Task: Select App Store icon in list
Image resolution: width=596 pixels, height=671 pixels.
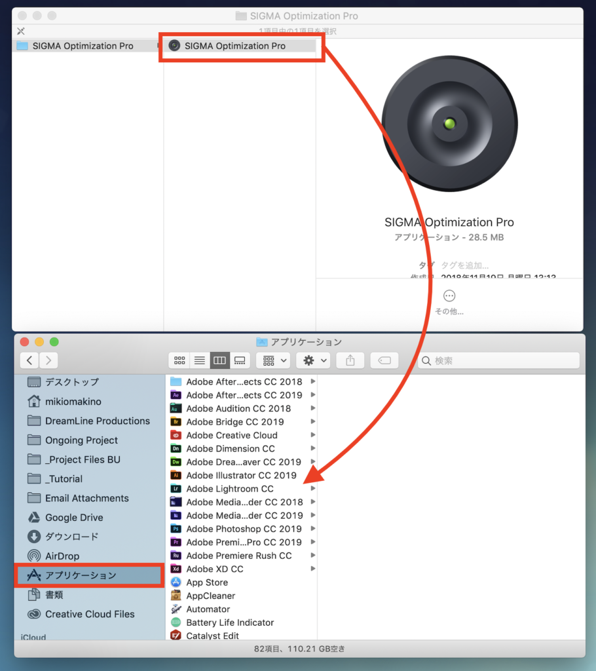Action: [176, 582]
